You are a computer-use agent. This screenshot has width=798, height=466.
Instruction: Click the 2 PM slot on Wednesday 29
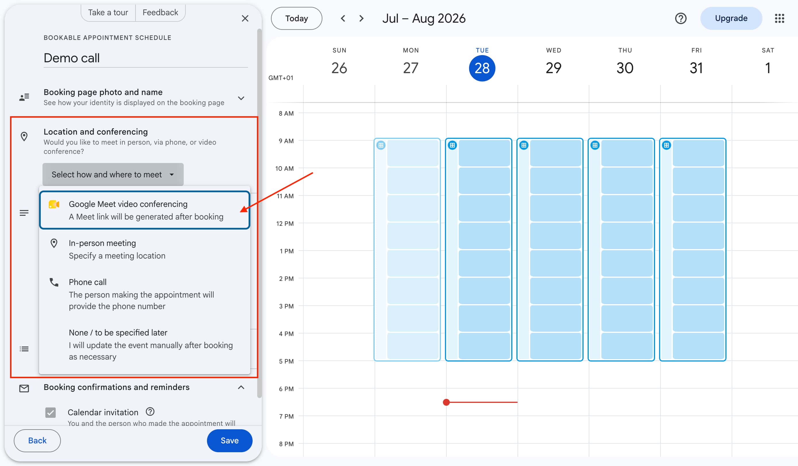tap(556, 291)
